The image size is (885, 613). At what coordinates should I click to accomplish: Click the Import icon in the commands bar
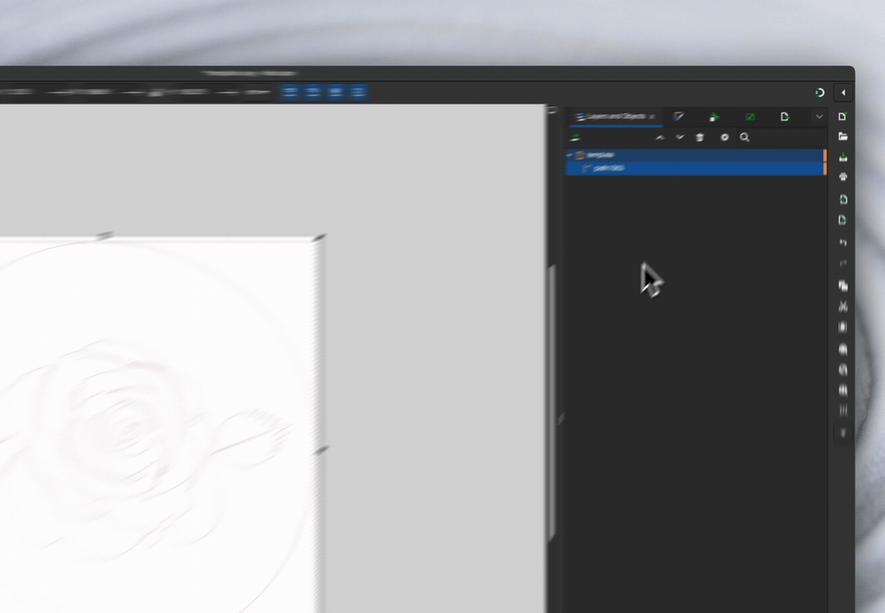pos(843,199)
